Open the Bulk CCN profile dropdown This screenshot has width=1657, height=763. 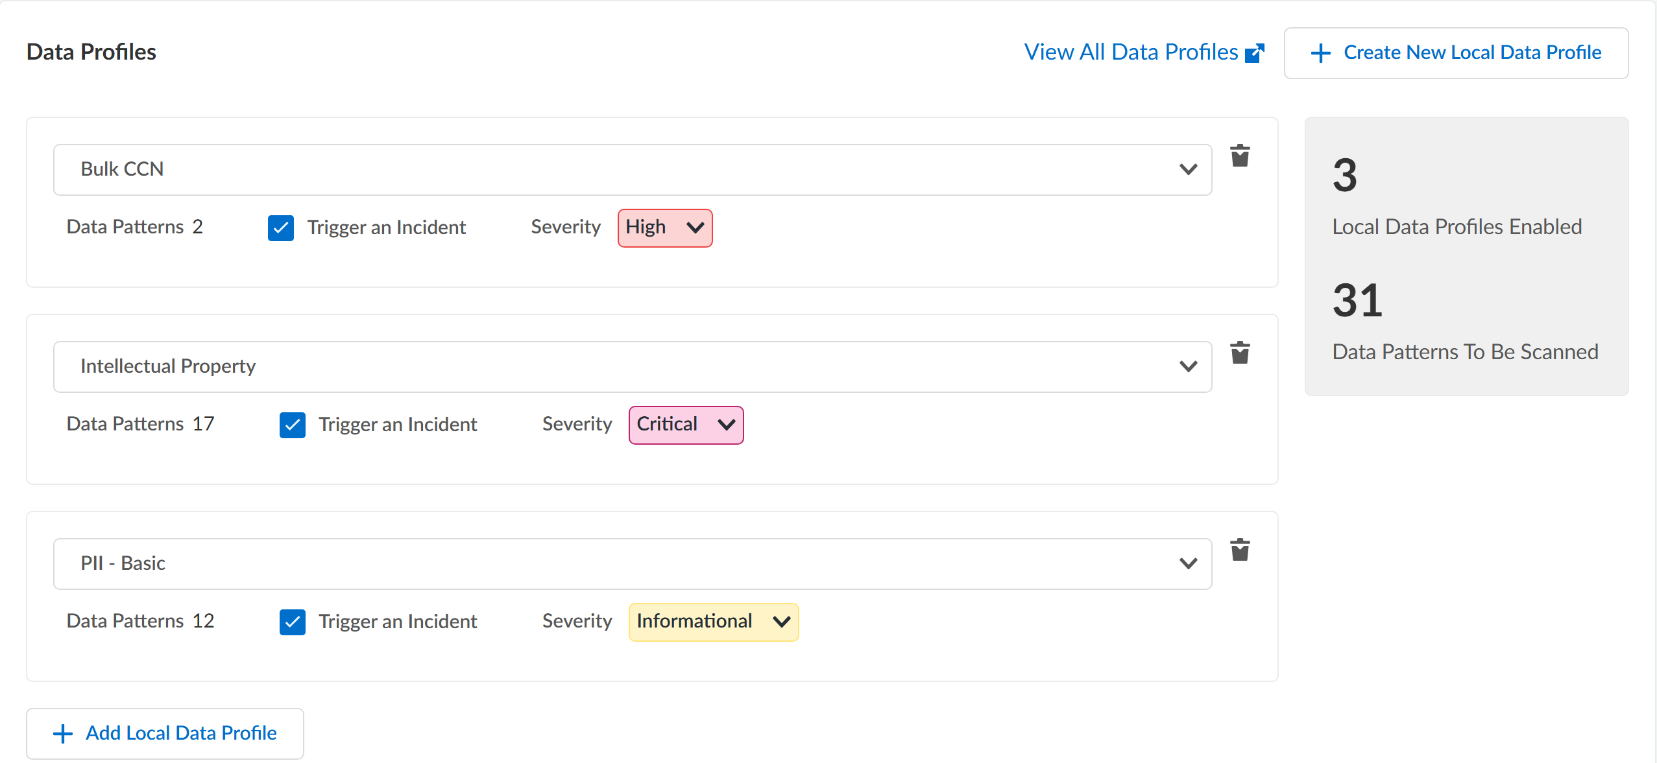[632, 170]
